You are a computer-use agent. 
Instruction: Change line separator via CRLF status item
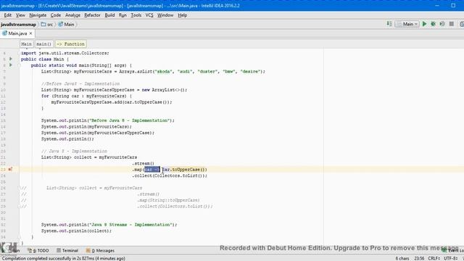(x=434, y=258)
